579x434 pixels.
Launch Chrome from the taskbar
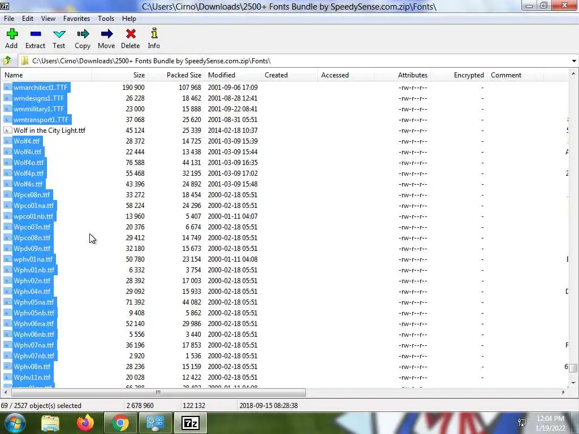click(x=120, y=423)
